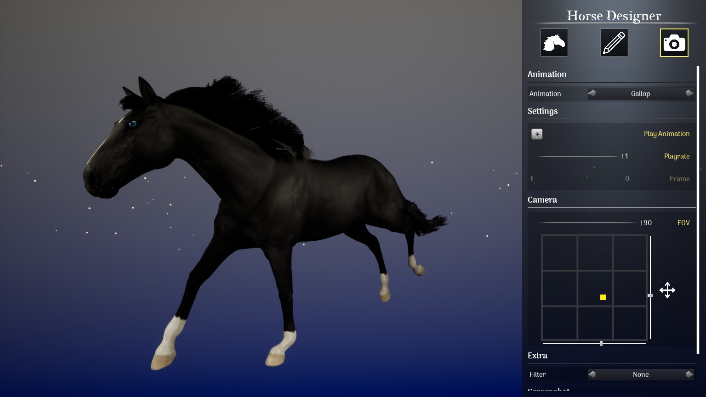706x397 pixels.
Task: Click the Filter label
Action: click(538, 374)
